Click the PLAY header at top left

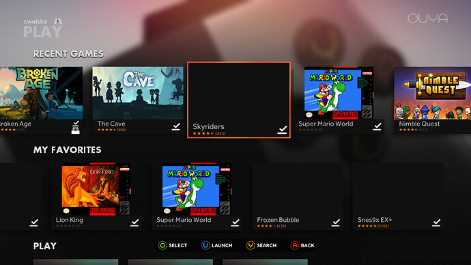point(42,31)
